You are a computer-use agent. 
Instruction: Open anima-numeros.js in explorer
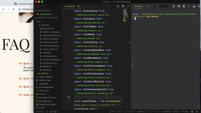(50, 32)
